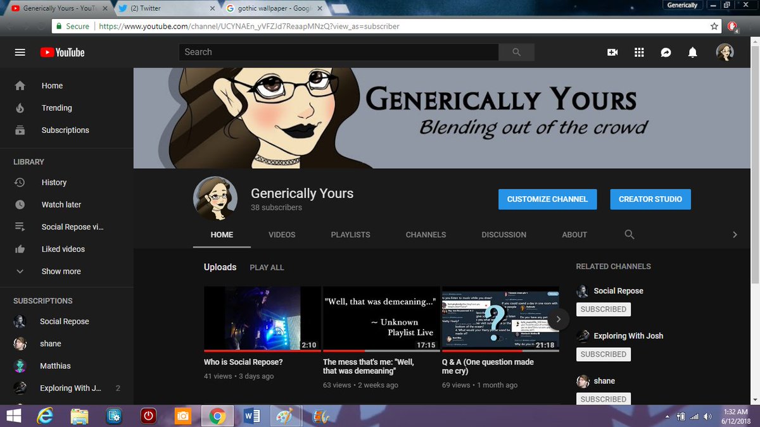
Task: Show next uploads with arrow
Action: click(558, 319)
